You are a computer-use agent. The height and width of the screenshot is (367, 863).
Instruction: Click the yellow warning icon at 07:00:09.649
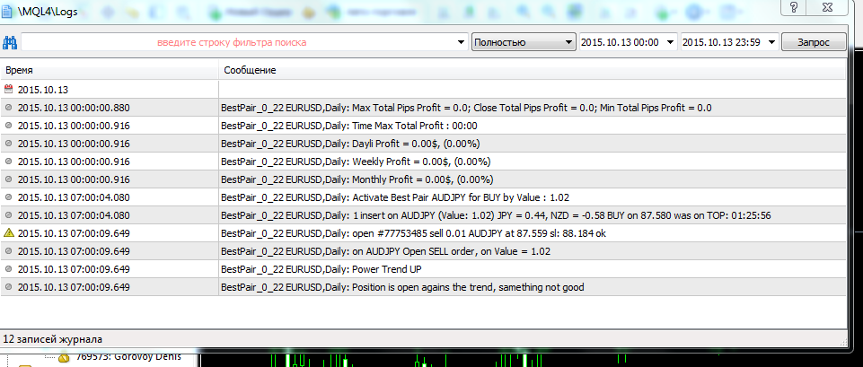click(8, 233)
